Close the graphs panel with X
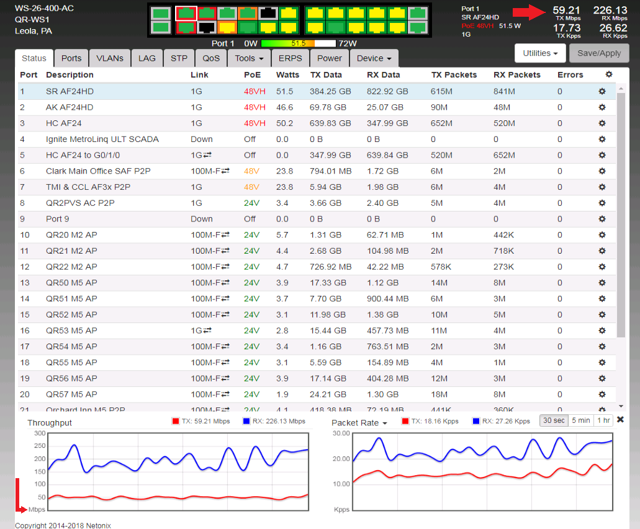640x529 pixels. pos(620,420)
